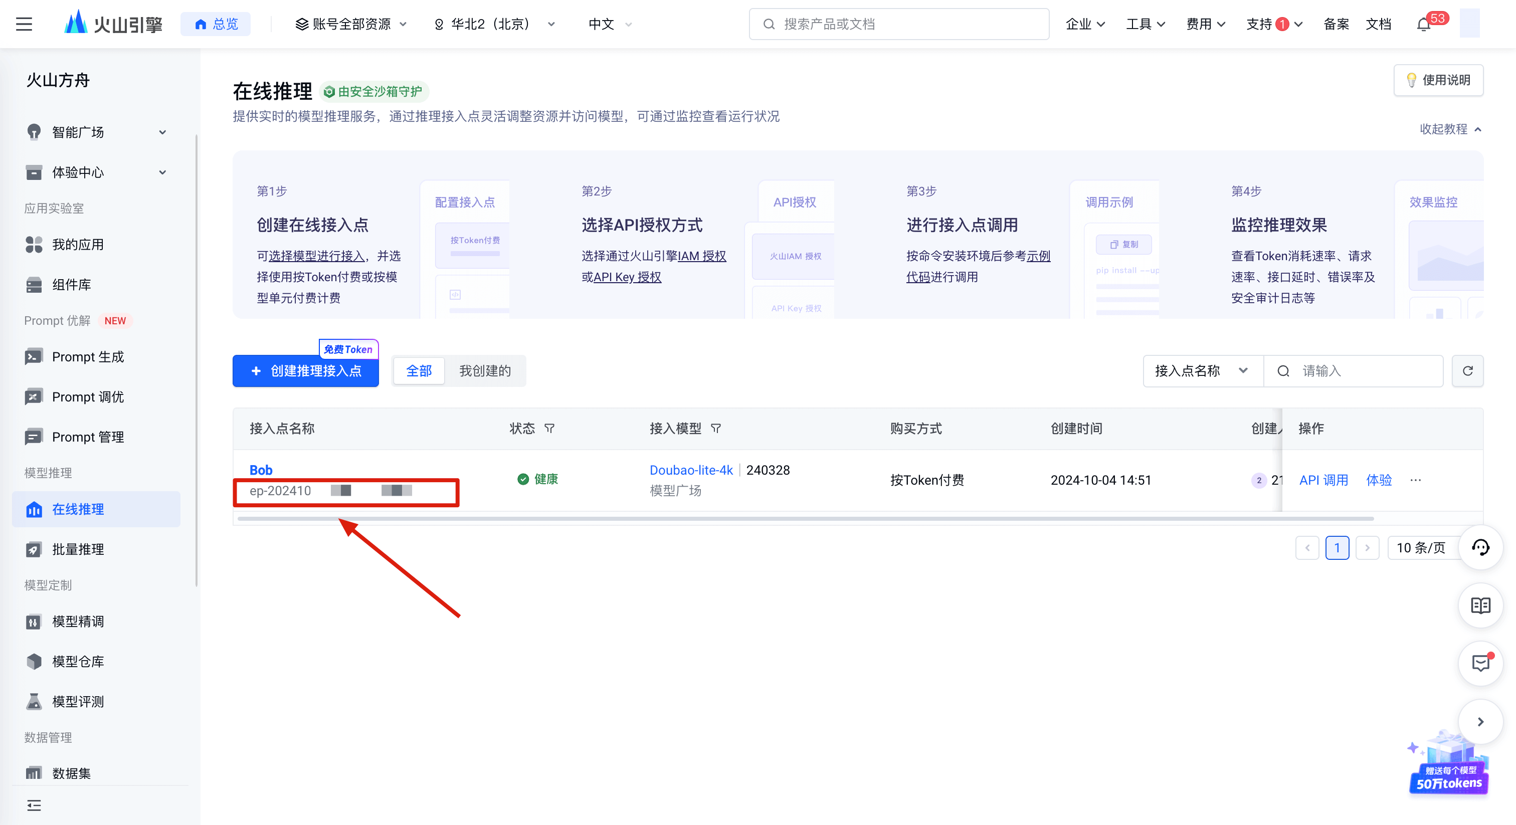This screenshot has width=1516, height=825.
Task: Click the table horizontal scrollbar
Action: pos(806,519)
